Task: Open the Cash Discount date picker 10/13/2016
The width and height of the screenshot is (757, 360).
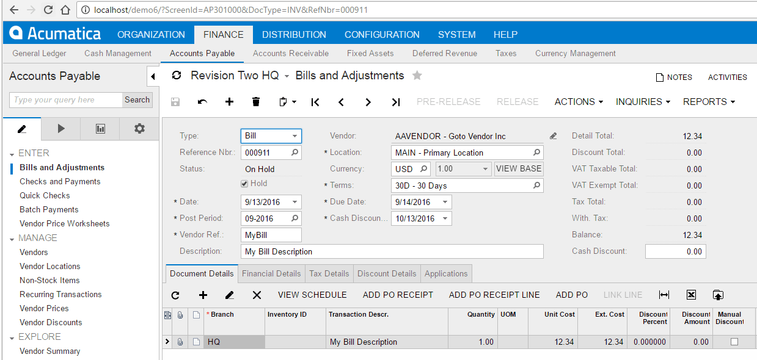Action: [x=445, y=218]
